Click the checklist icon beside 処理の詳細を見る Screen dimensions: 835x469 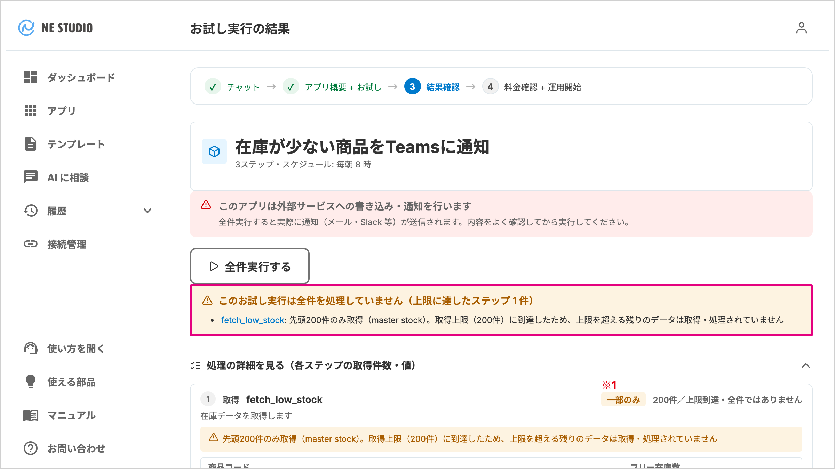pos(196,365)
